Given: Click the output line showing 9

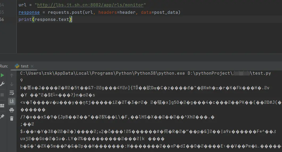Looking at the screenshot, I should pos(22,80).
